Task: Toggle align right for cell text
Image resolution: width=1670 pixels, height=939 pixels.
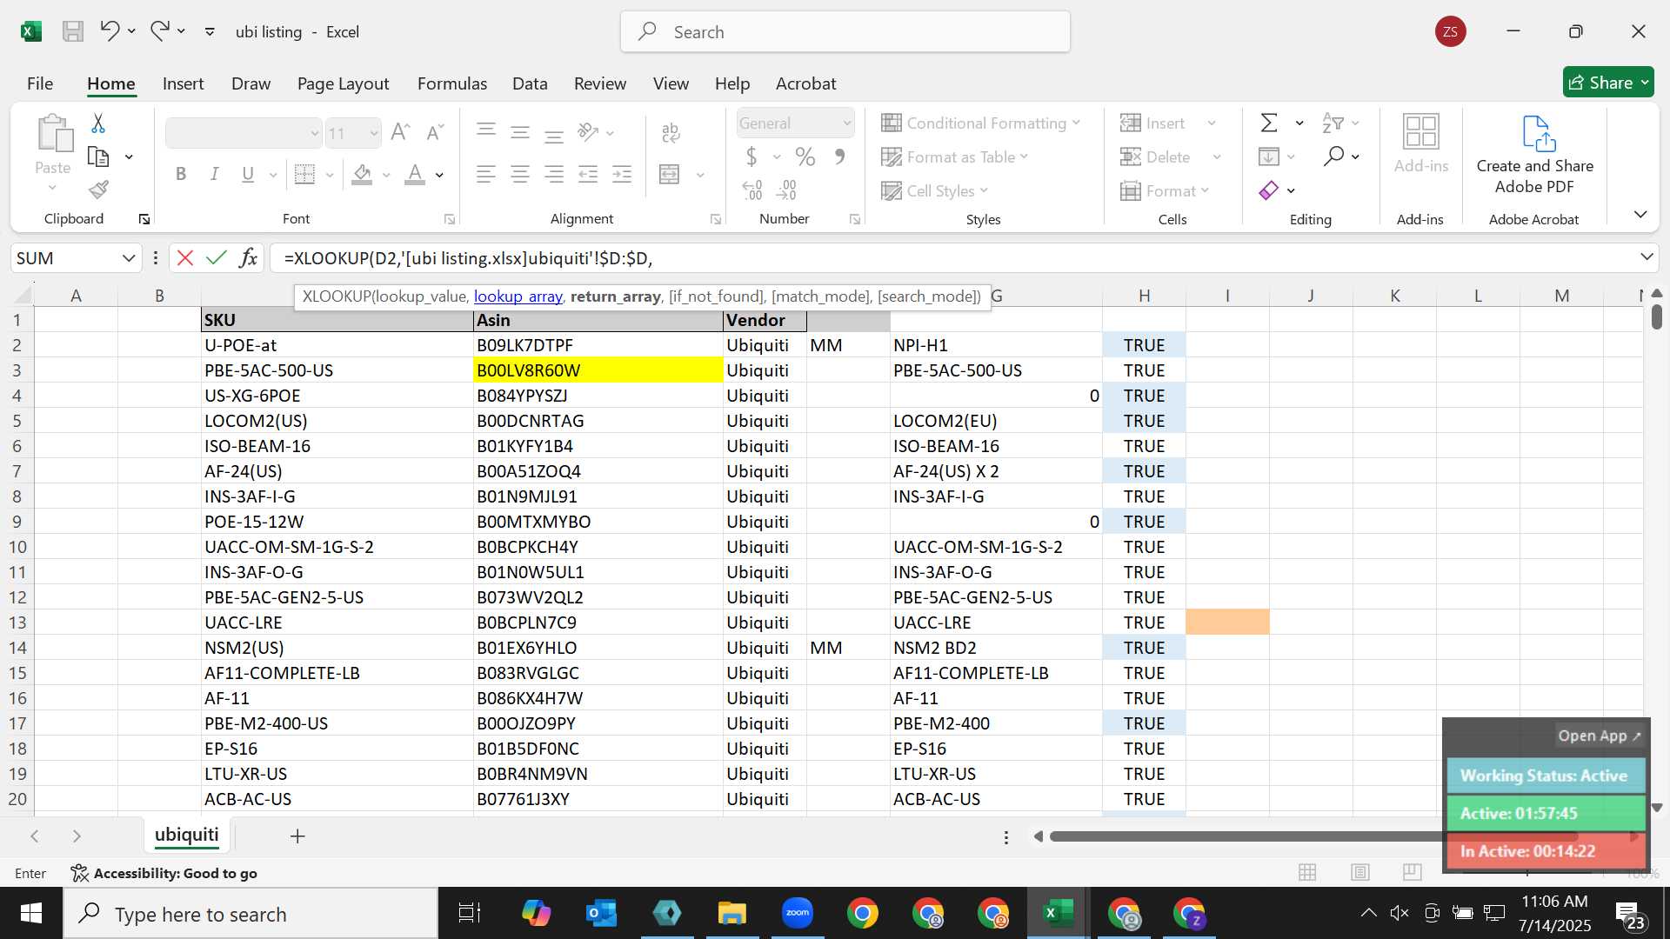Action: [x=554, y=175]
